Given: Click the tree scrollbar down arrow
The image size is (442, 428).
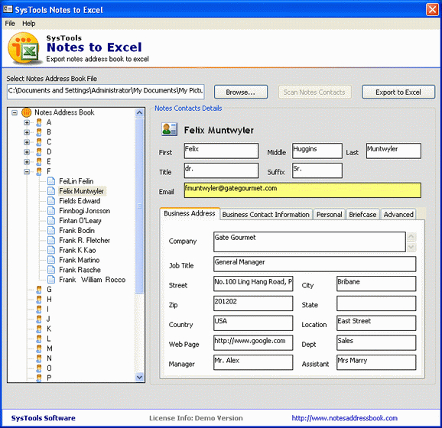Looking at the screenshot, I should pyautogui.click(x=139, y=377).
